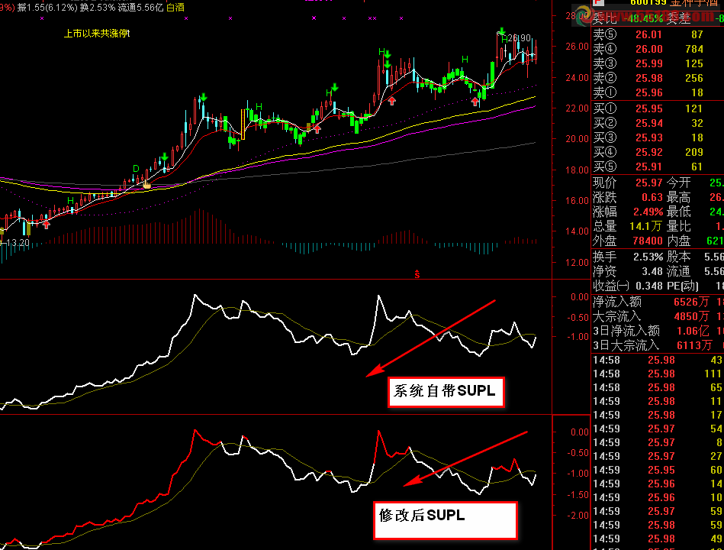Select 买② bid row at 25.94
Image resolution: width=724 pixels, height=550 pixels.
click(658, 123)
